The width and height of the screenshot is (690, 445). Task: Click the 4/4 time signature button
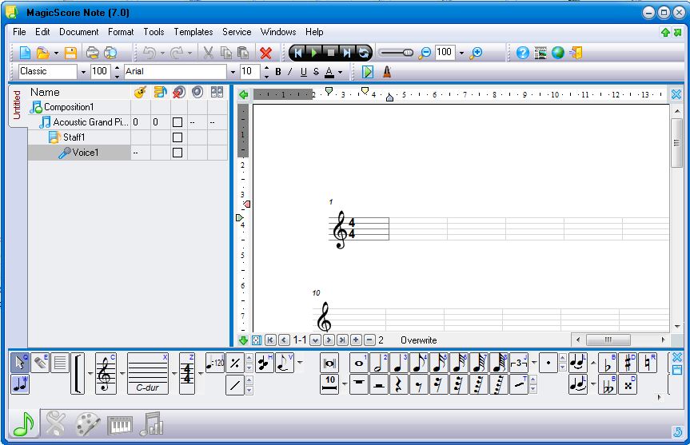187,374
